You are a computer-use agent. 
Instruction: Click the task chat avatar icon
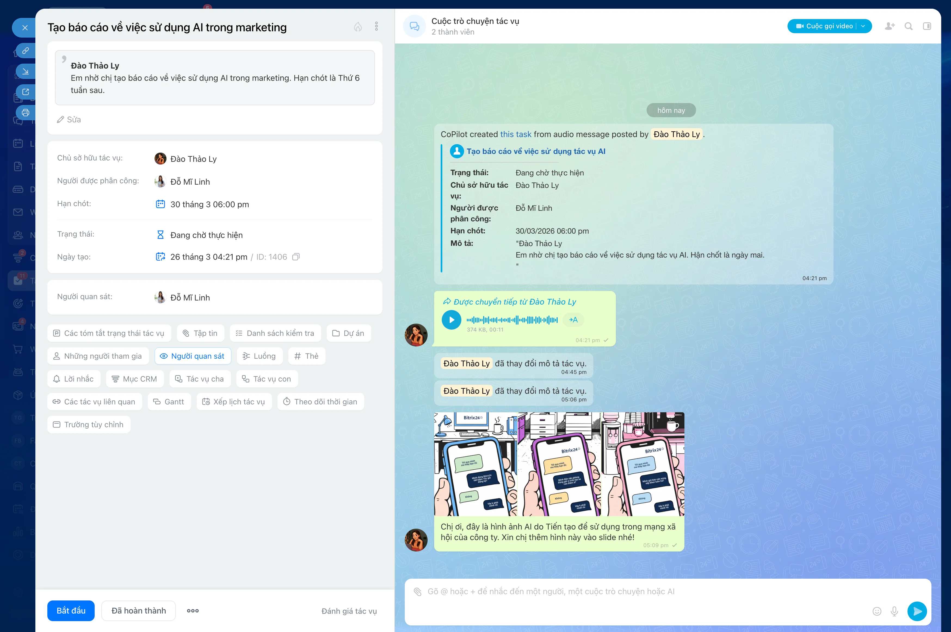(414, 27)
